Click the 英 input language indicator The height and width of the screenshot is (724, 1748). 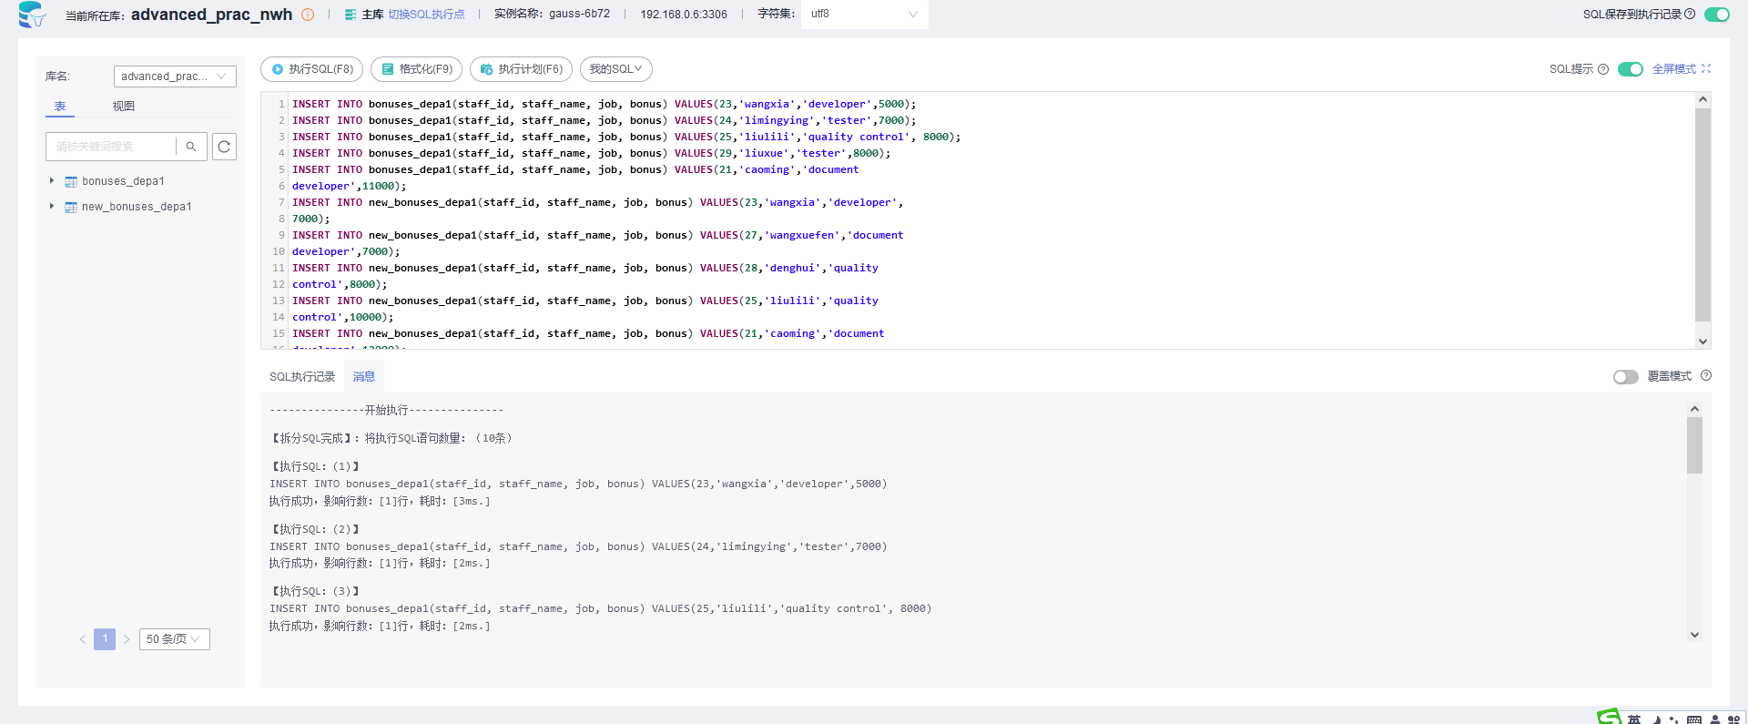tap(1634, 719)
